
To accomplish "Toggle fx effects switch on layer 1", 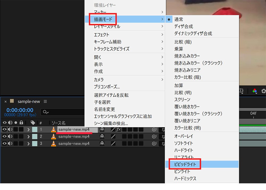I will (x=119, y=129).
